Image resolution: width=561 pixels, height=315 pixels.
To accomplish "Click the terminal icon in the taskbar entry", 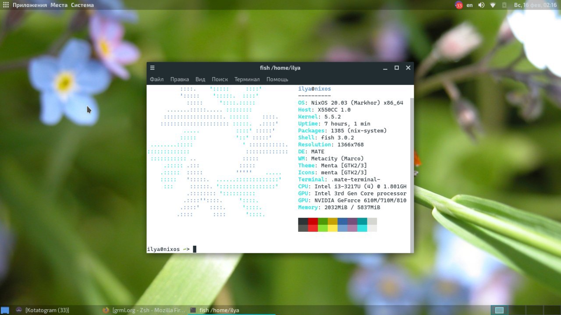I will pyautogui.click(x=193, y=310).
